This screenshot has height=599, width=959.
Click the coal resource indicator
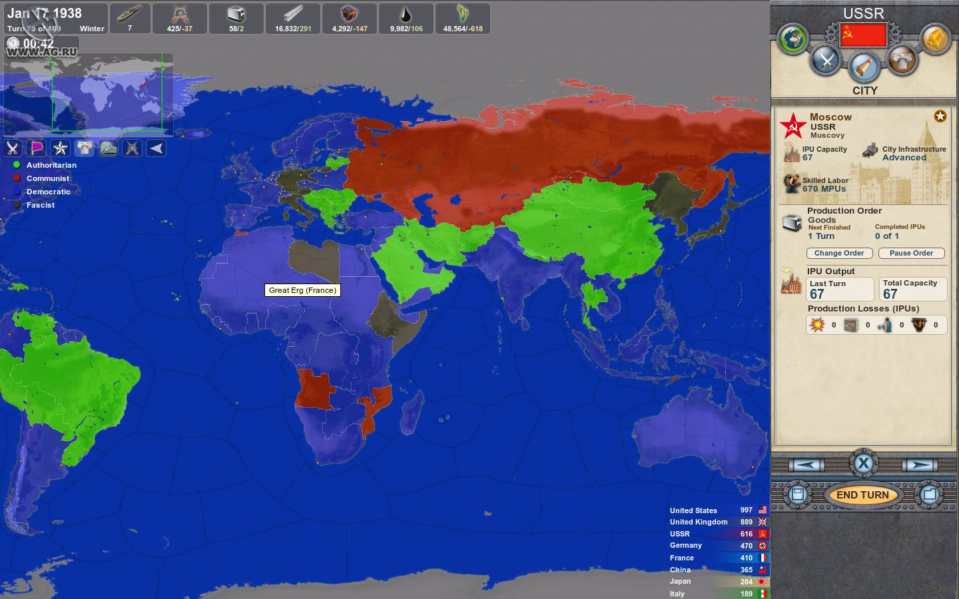pos(350,19)
